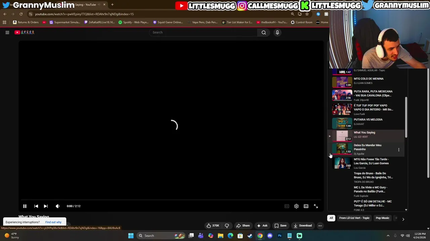430x241 pixels.
Task: Click Windows taskbar Search box
Action: [x=161, y=236]
